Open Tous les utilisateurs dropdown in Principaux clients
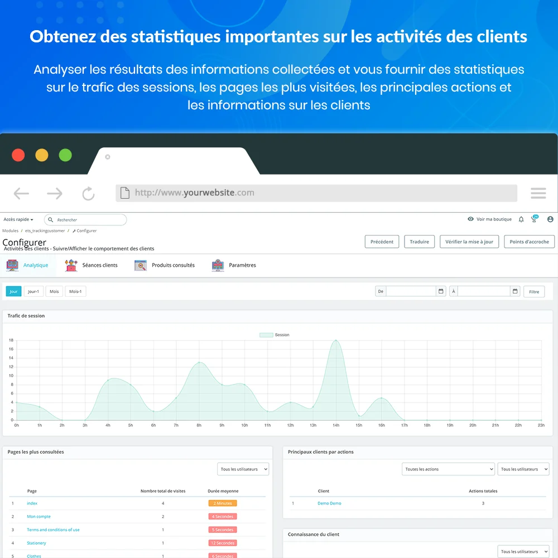558x558 pixels. pyautogui.click(x=523, y=469)
